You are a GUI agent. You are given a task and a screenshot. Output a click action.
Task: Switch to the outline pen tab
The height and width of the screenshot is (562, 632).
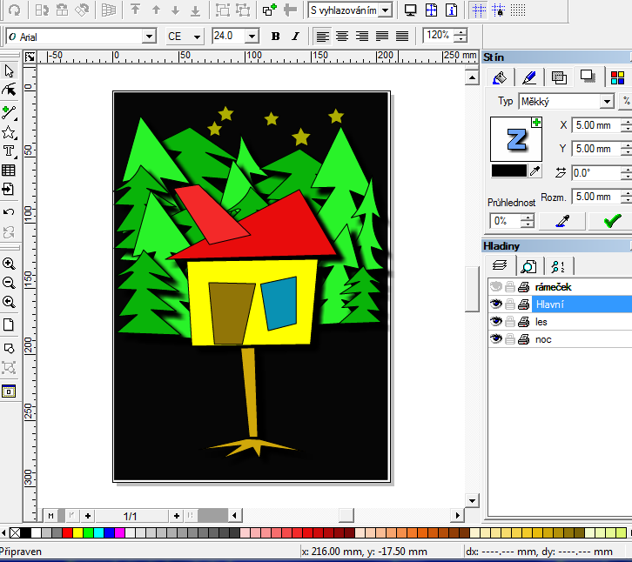[x=529, y=77]
